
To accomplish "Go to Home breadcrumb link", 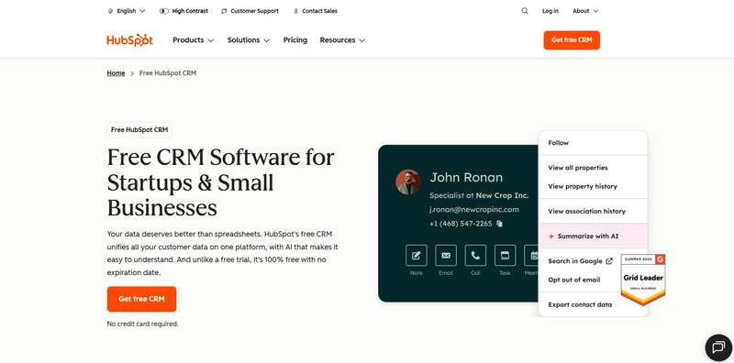I will [116, 73].
